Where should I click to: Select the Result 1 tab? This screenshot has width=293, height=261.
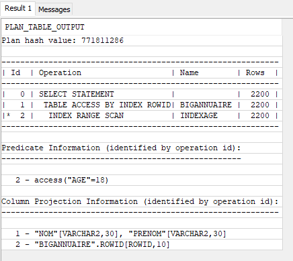click(18, 9)
